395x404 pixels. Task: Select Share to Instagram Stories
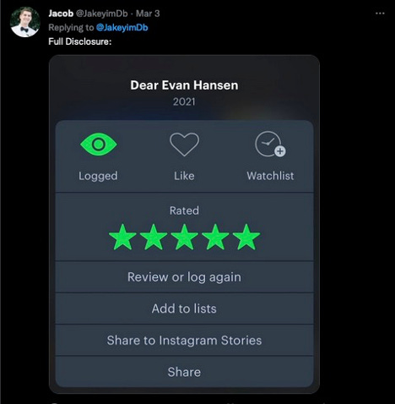coord(184,341)
